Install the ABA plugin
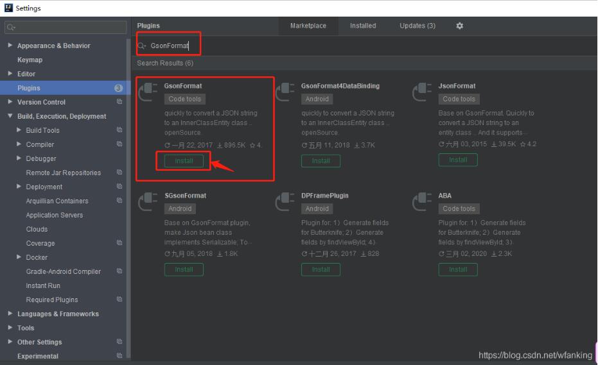 [457, 269]
